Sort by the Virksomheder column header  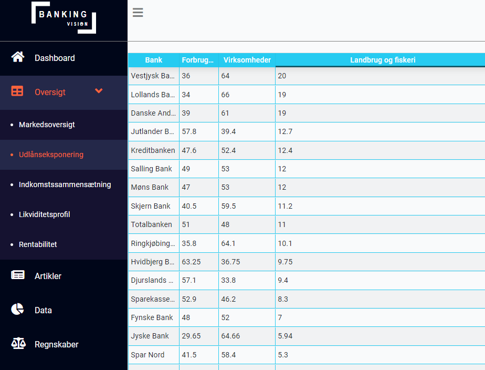247,60
